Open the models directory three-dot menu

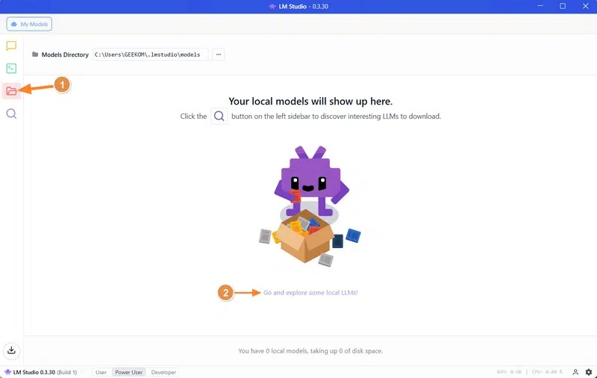[219, 55]
